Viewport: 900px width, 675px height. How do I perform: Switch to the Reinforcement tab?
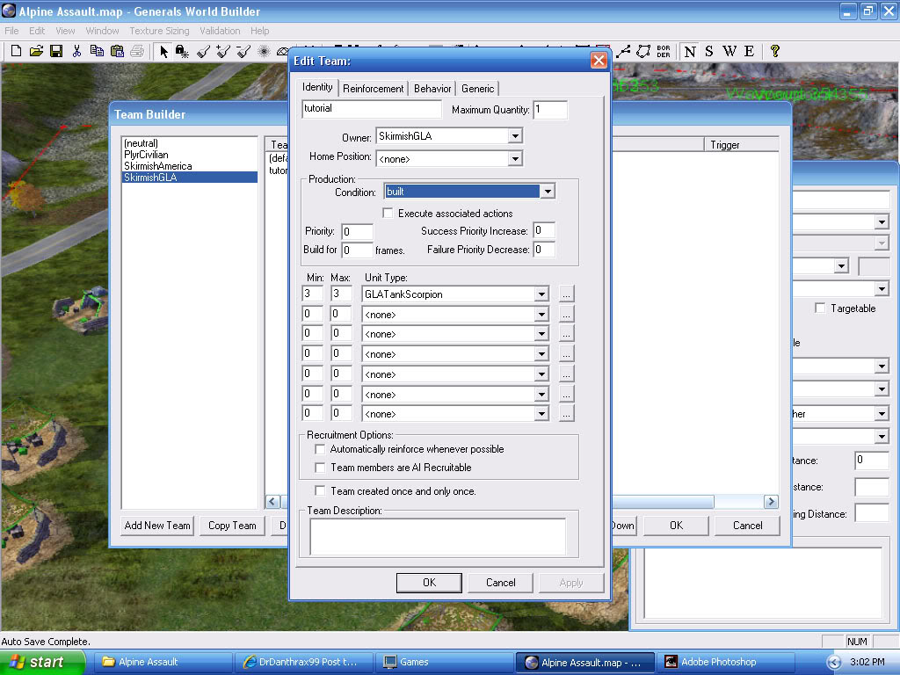(373, 89)
